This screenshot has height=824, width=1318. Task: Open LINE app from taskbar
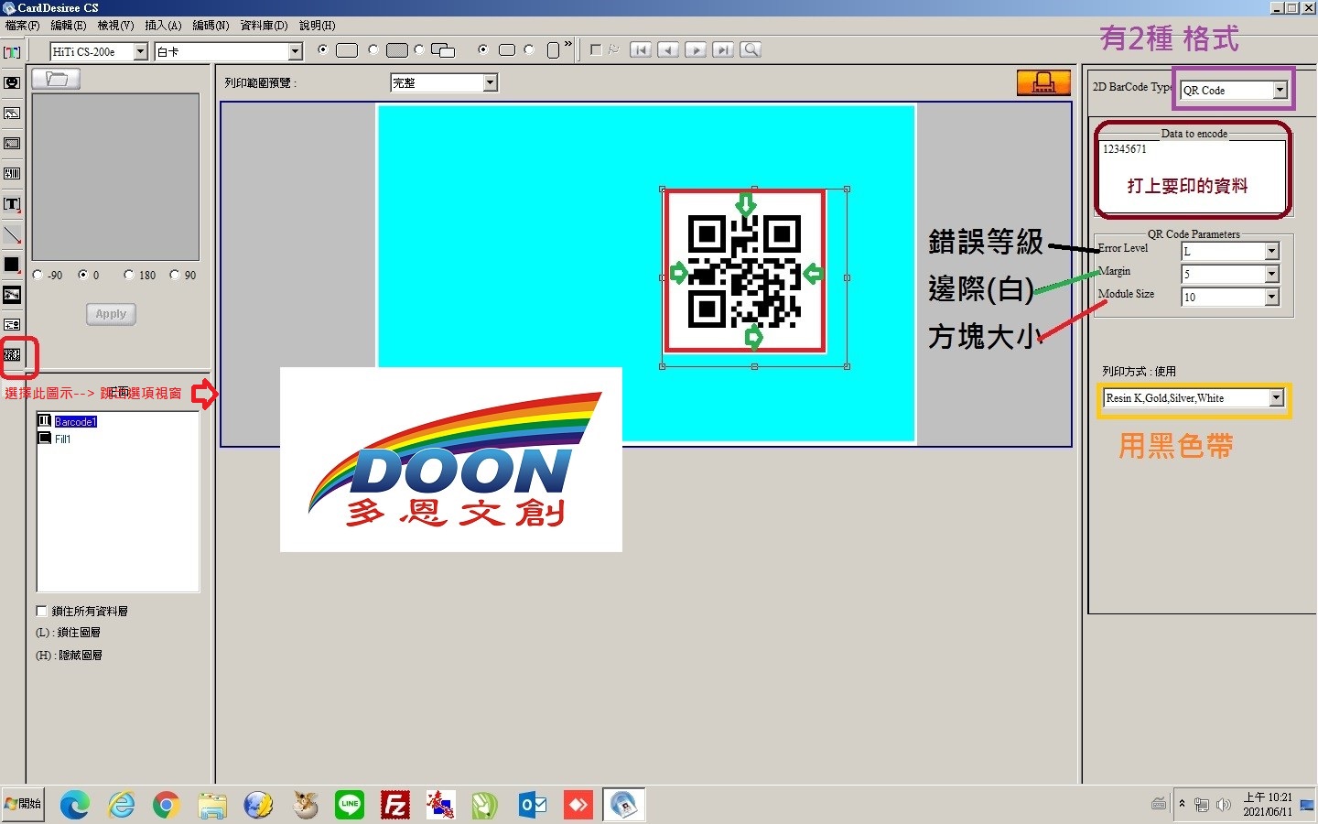[x=350, y=805]
